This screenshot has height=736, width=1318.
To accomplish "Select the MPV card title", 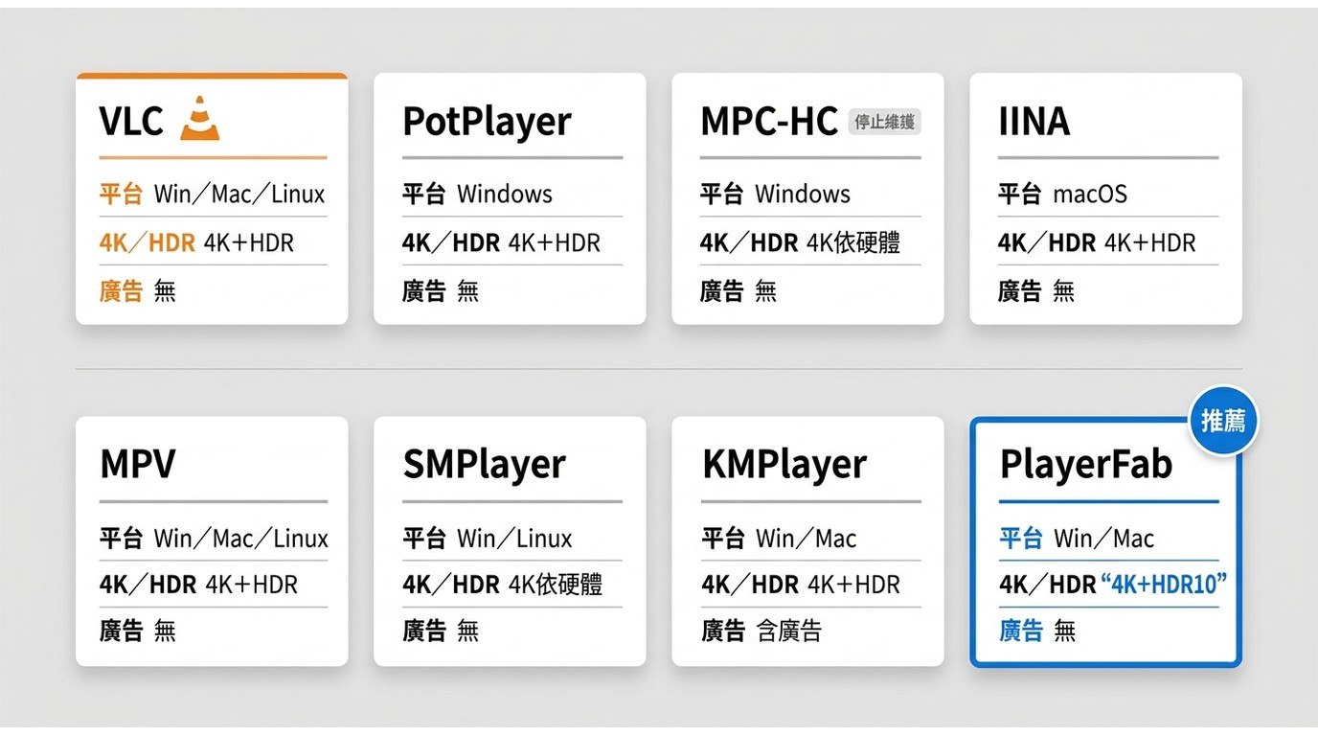I will 138,464.
